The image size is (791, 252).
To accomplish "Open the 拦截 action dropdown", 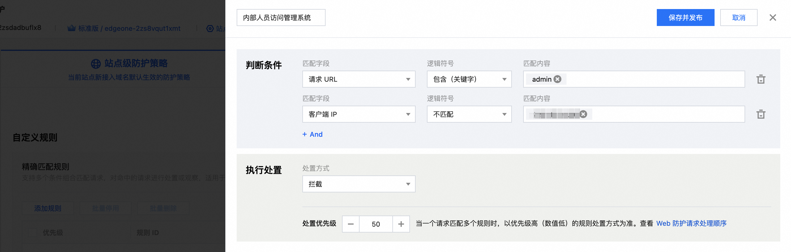I will click(x=359, y=184).
